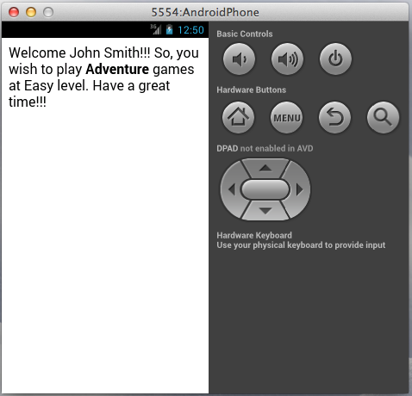The width and height of the screenshot is (412, 396).
Task: Click the 5554:AndroidPhone window title bar
Action: pos(205,12)
